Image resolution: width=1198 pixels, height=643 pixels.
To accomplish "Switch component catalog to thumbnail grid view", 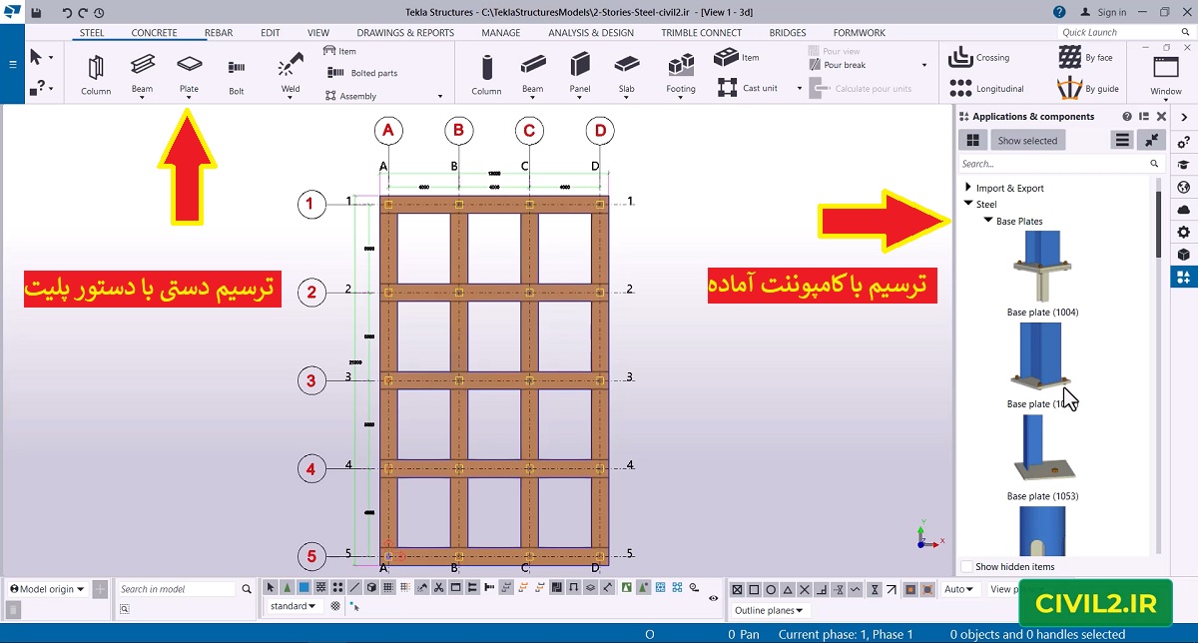I will tap(972, 141).
